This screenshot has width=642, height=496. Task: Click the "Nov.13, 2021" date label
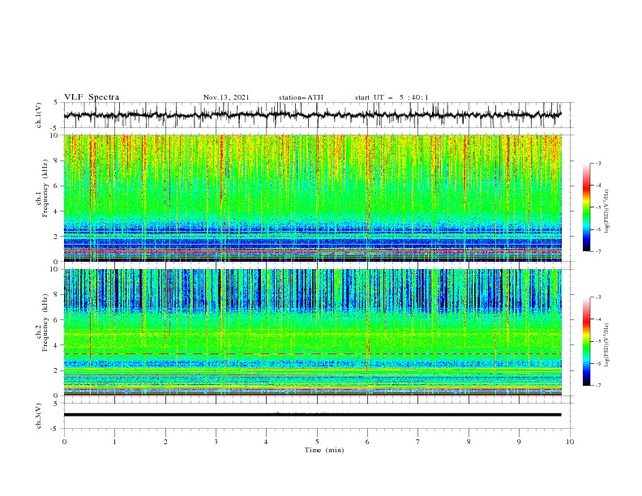pos(226,97)
